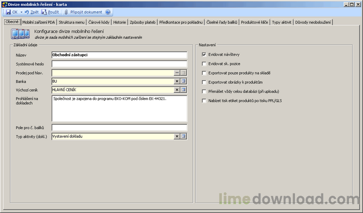The width and height of the screenshot is (363, 213).
Task: Focus the Prohlášení na dokladech text area
Action: point(119,109)
